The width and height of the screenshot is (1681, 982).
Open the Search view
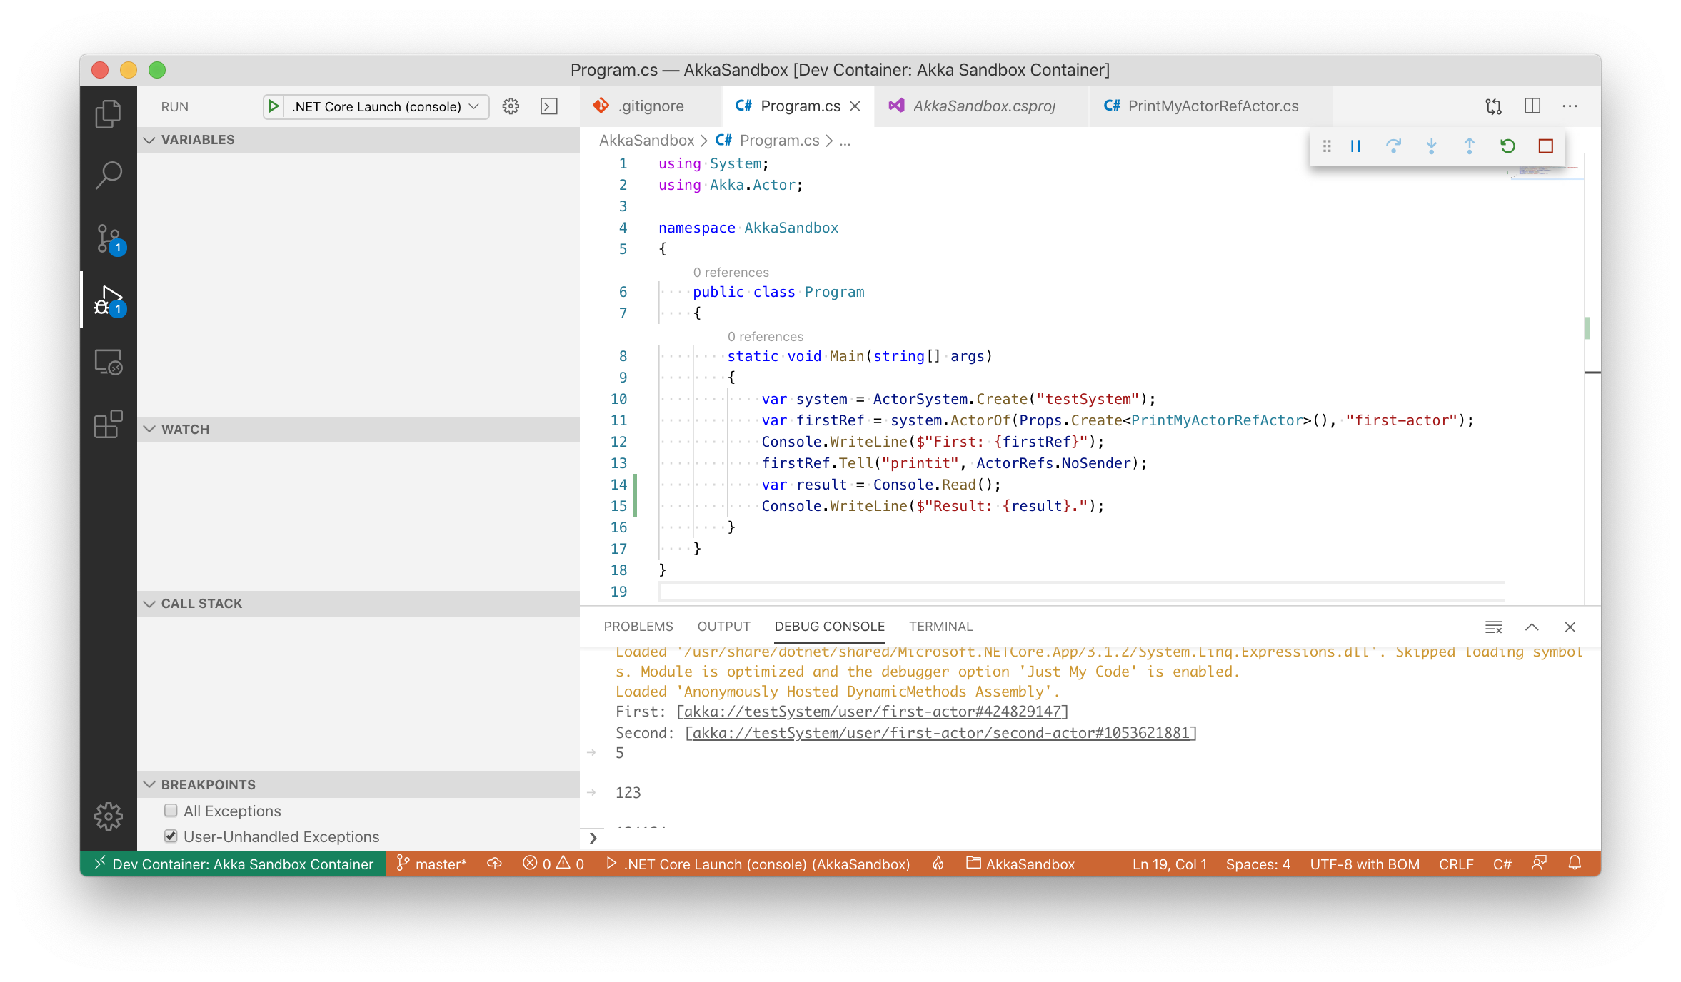pos(108,173)
